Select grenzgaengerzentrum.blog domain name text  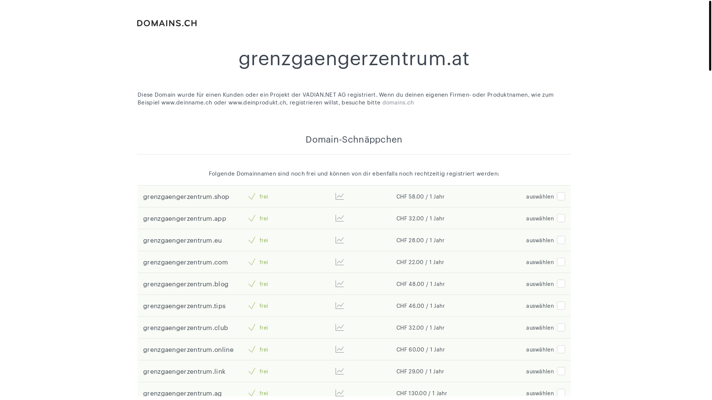[186, 284]
